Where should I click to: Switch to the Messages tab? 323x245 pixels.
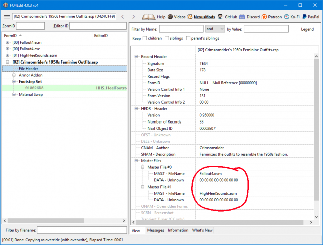[155, 230]
